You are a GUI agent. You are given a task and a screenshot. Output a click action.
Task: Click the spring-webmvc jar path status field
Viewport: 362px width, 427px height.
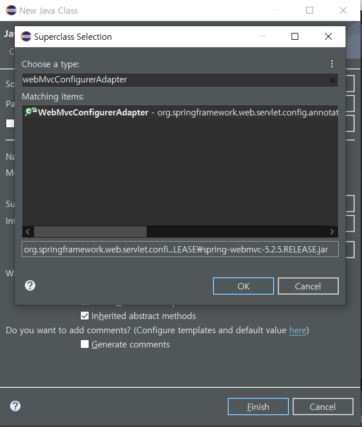click(x=180, y=249)
